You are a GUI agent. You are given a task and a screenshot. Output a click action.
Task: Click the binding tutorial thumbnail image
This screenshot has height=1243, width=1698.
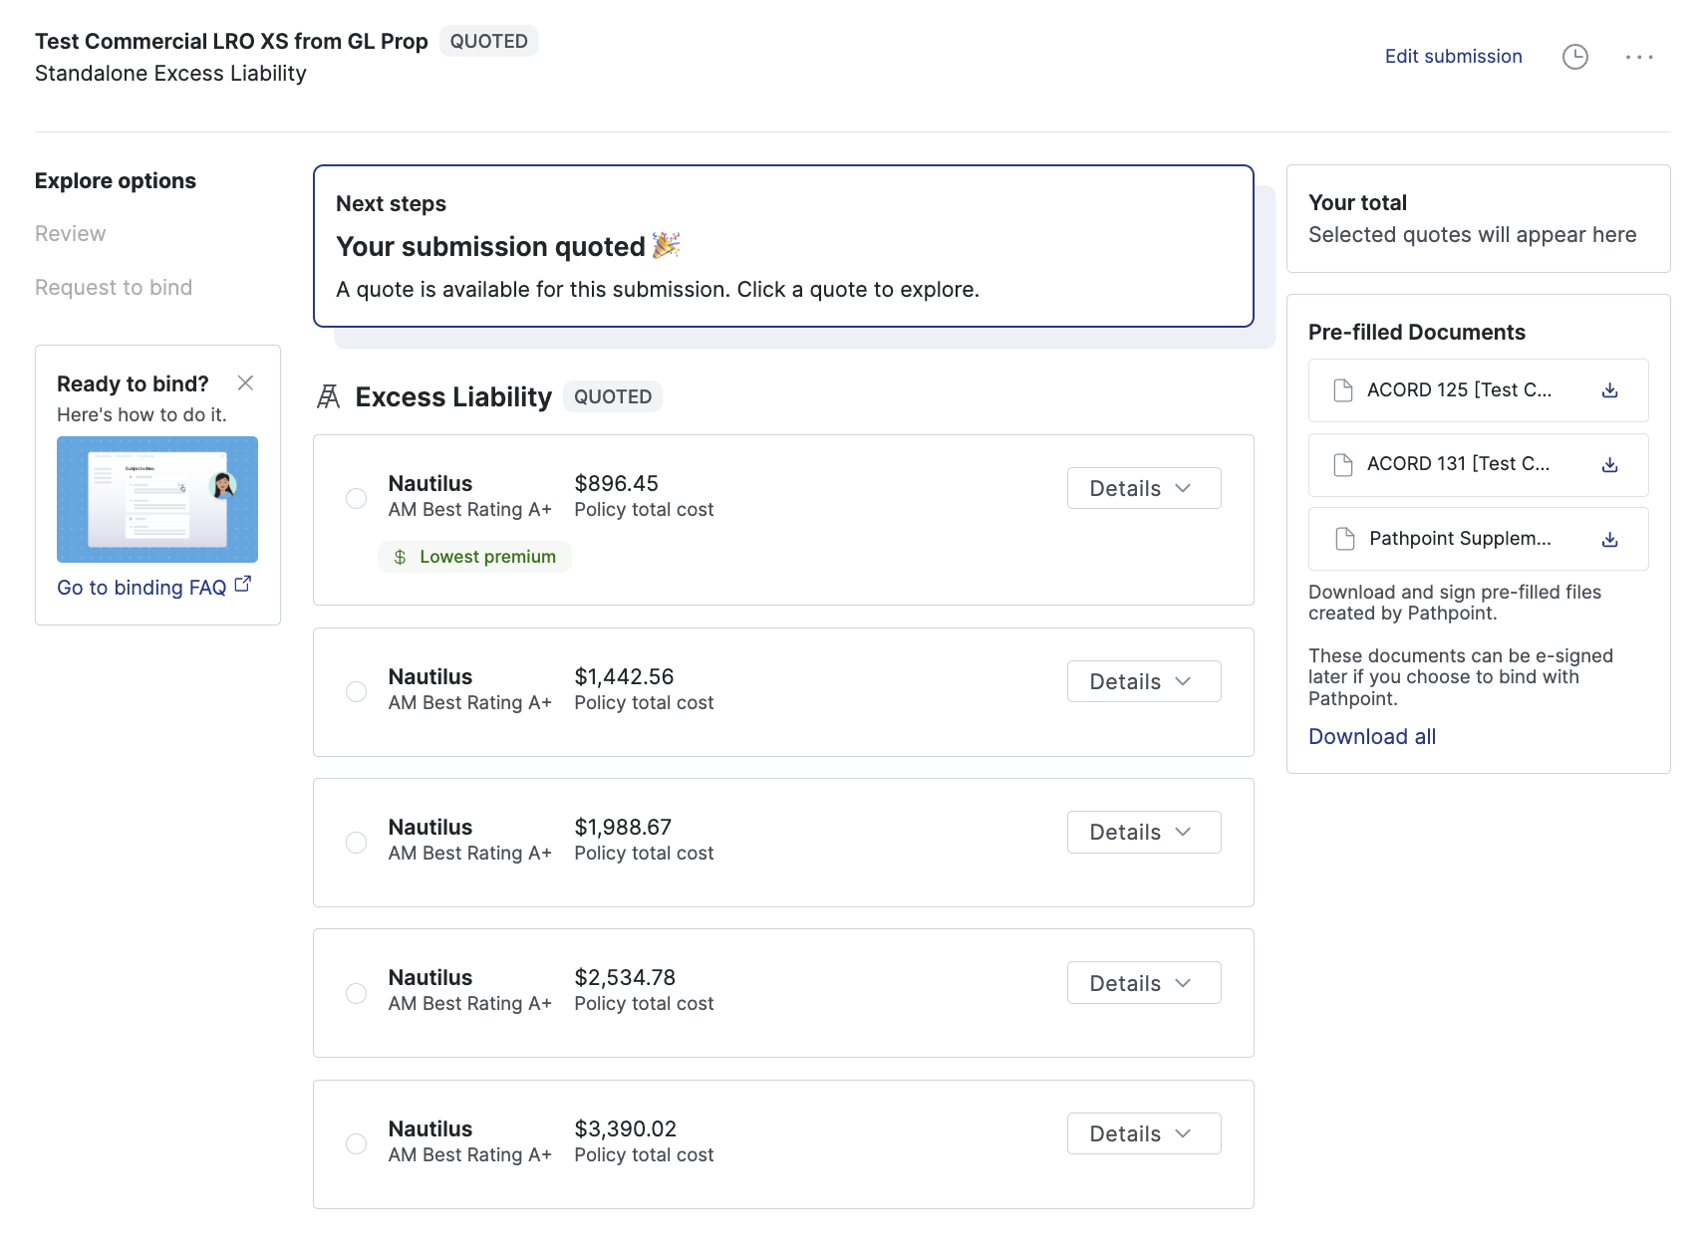coord(157,499)
